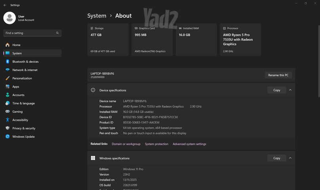Click OS build 22631.6199 value
This screenshot has width=320, height=190.
[x=130, y=185]
